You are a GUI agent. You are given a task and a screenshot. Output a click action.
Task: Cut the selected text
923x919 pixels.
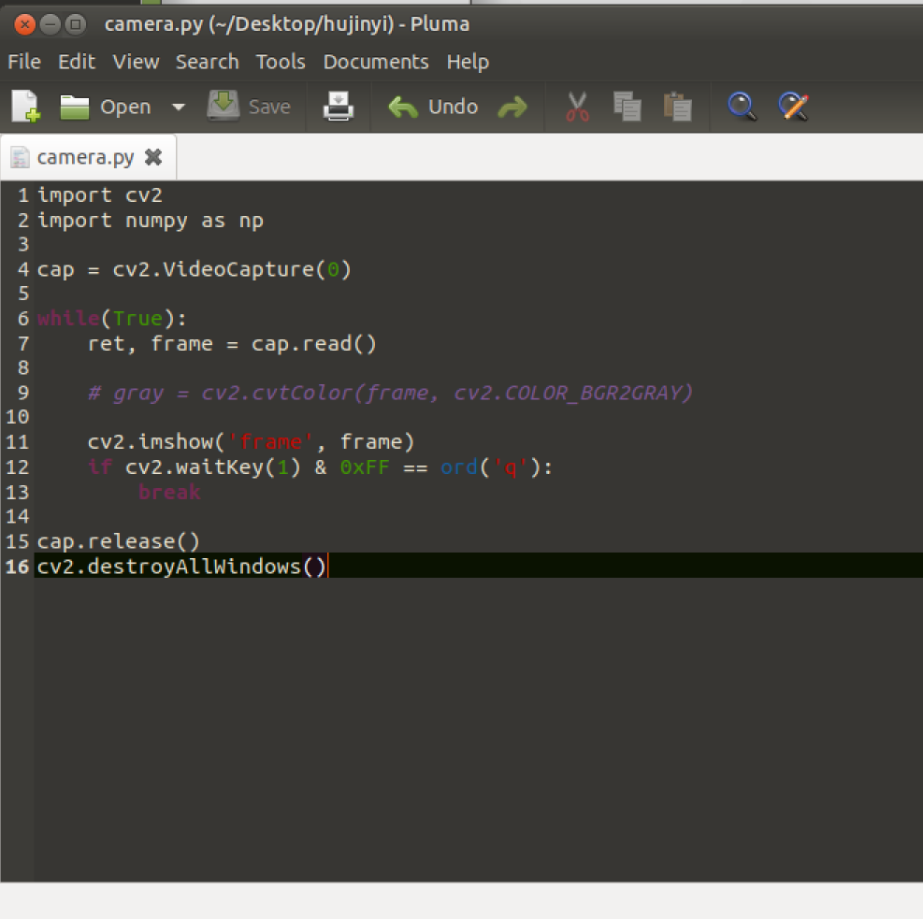577,106
